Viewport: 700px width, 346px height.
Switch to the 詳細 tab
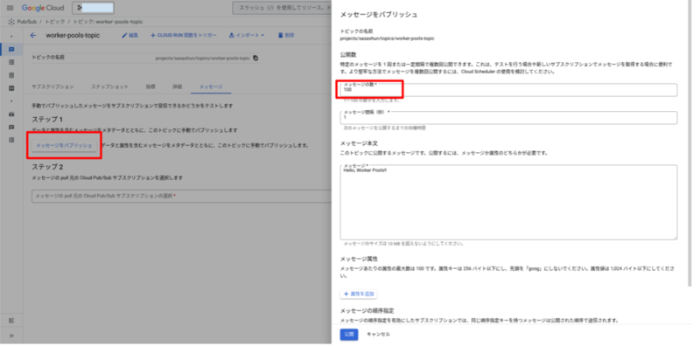click(x=178, y=86)
